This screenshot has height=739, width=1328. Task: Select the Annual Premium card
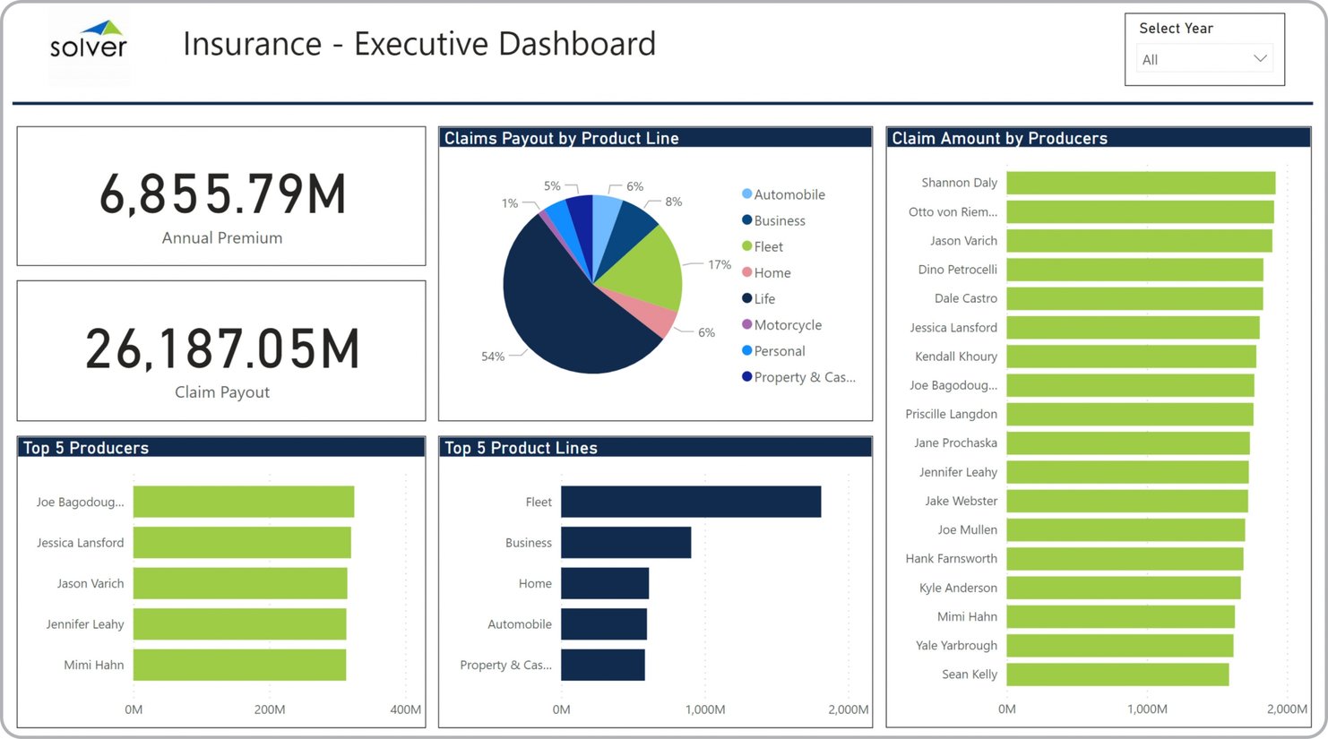pyautogui.click(x=221, y=195)
